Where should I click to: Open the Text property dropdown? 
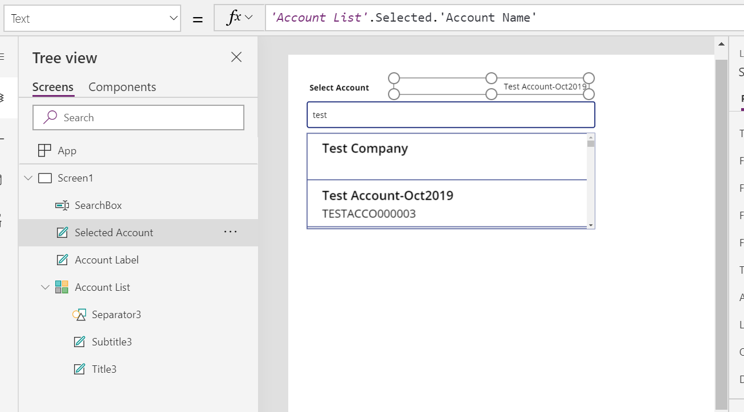click(174, 19)
